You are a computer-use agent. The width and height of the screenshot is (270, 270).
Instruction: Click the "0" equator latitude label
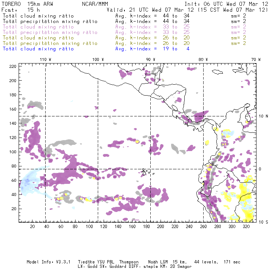(260, 169)
